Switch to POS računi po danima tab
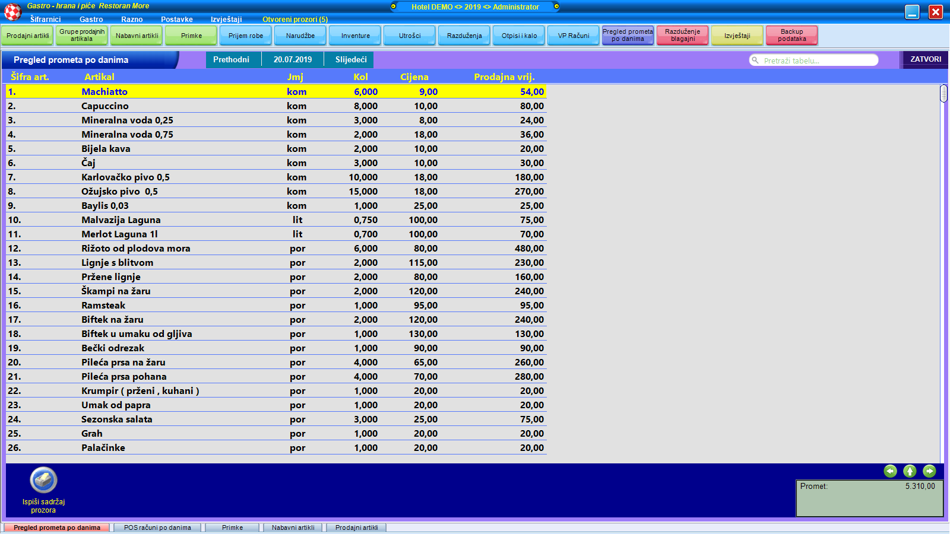Screen dimensions: 950x534 pyautogui.click(x=157, y=527)
